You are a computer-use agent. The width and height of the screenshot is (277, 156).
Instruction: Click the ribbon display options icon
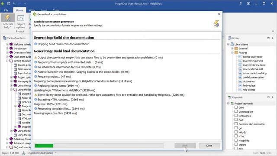[248, 3]
